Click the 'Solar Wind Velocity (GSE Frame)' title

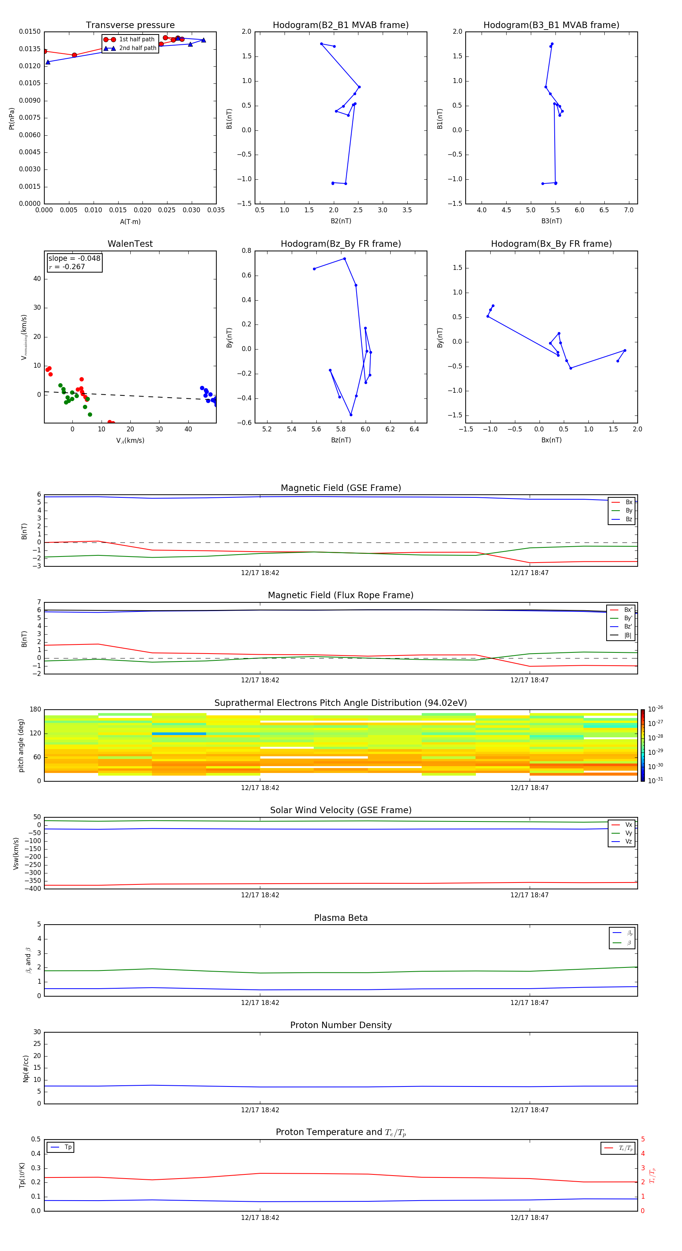(341, 810)
